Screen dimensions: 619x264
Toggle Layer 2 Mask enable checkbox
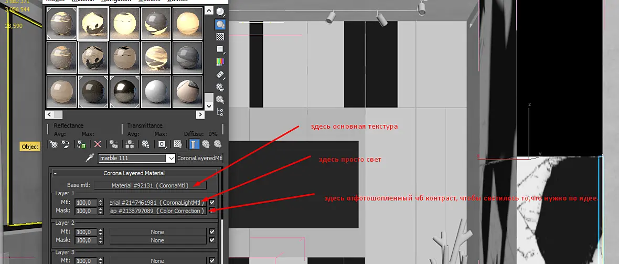pos(212,240)
